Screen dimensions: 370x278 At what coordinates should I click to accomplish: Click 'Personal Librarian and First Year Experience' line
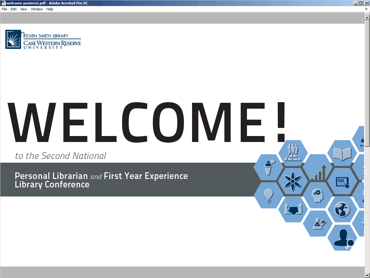coord(101,176)
